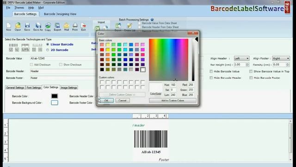
Task: Open the File menu
Action: [8, 8]
